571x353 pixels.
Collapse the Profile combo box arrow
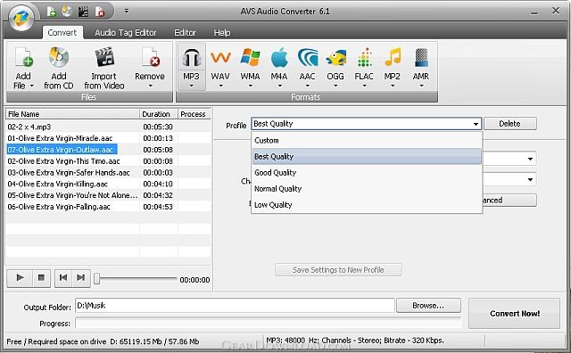476,124
